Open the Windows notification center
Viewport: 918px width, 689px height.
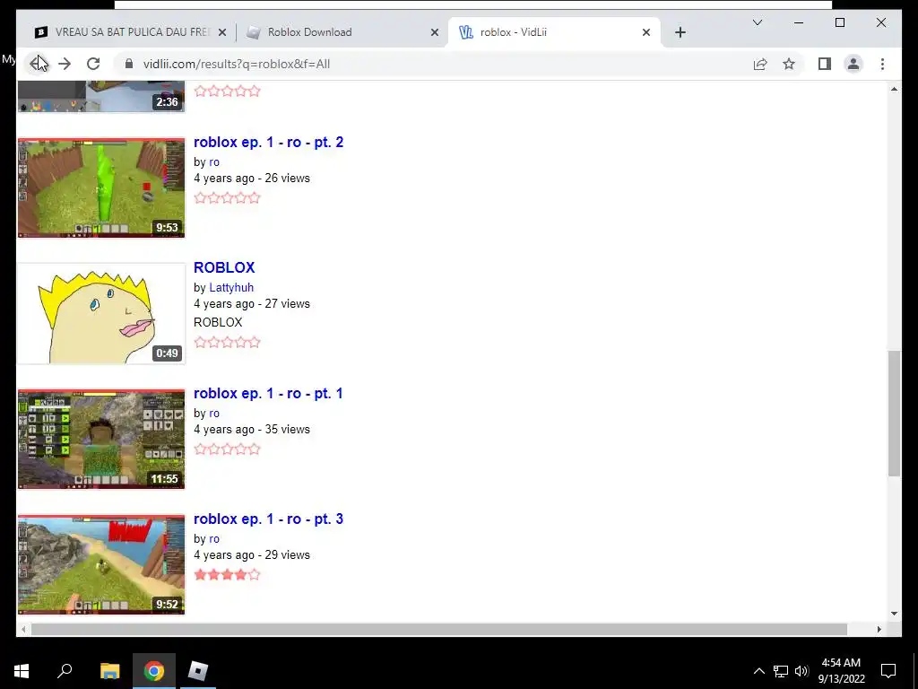tap(888, 671)
